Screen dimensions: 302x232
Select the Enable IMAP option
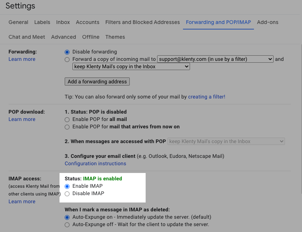coord(67,186)
